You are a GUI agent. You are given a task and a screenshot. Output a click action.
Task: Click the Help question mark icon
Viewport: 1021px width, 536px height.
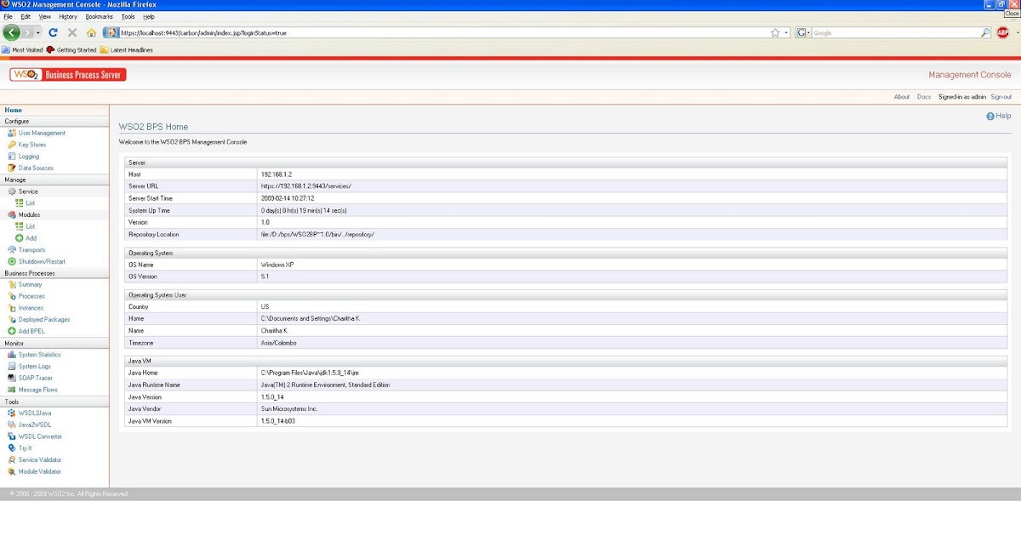pyautogui.click(x=990, y=116)
